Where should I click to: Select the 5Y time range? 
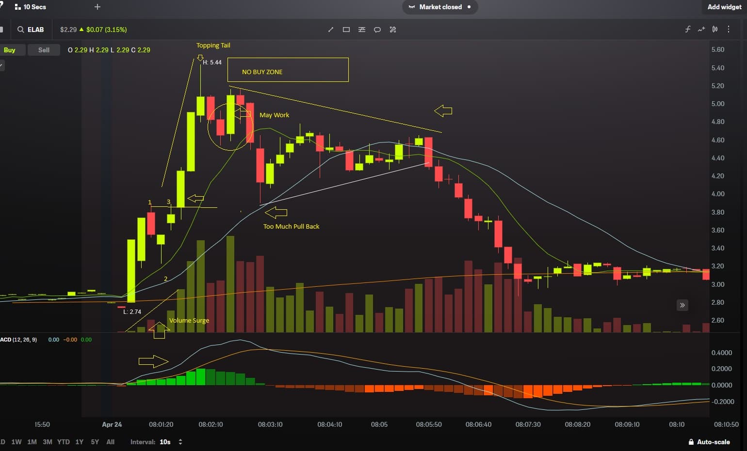tap(95, 442)
